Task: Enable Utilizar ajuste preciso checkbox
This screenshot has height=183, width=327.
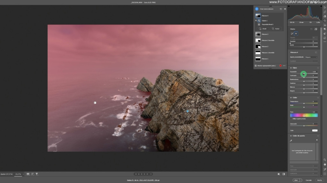Action: point(291,119)
